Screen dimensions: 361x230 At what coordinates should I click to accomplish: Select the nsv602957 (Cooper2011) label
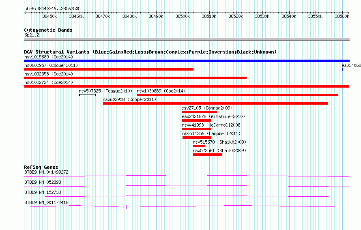(x=51, y=65)
